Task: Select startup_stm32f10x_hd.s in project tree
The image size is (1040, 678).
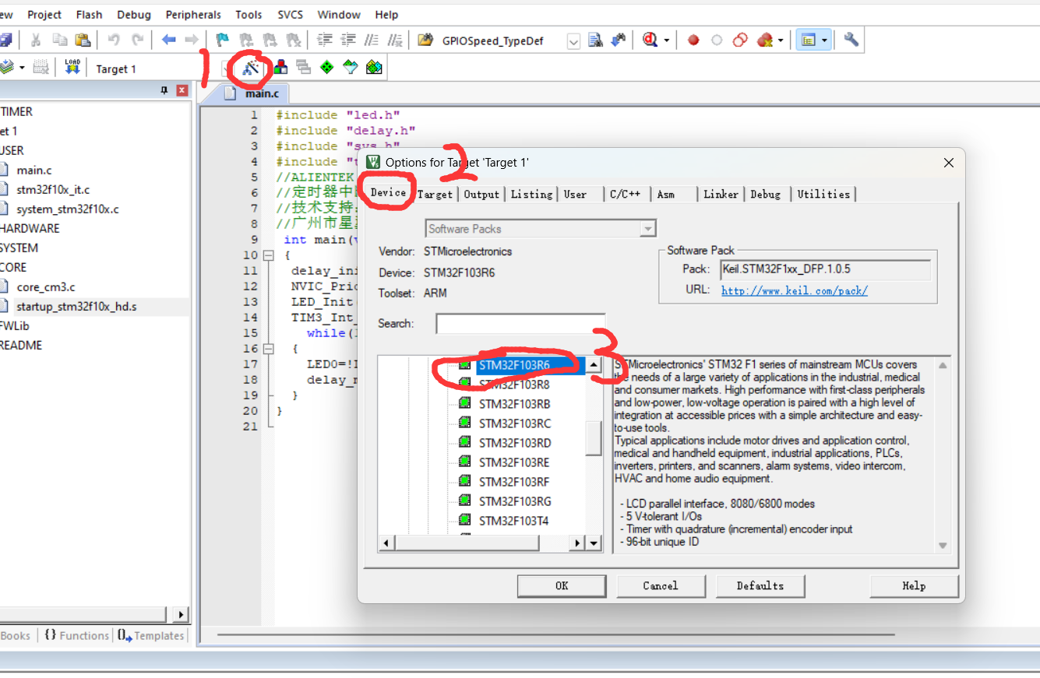Action: (76, 307)
